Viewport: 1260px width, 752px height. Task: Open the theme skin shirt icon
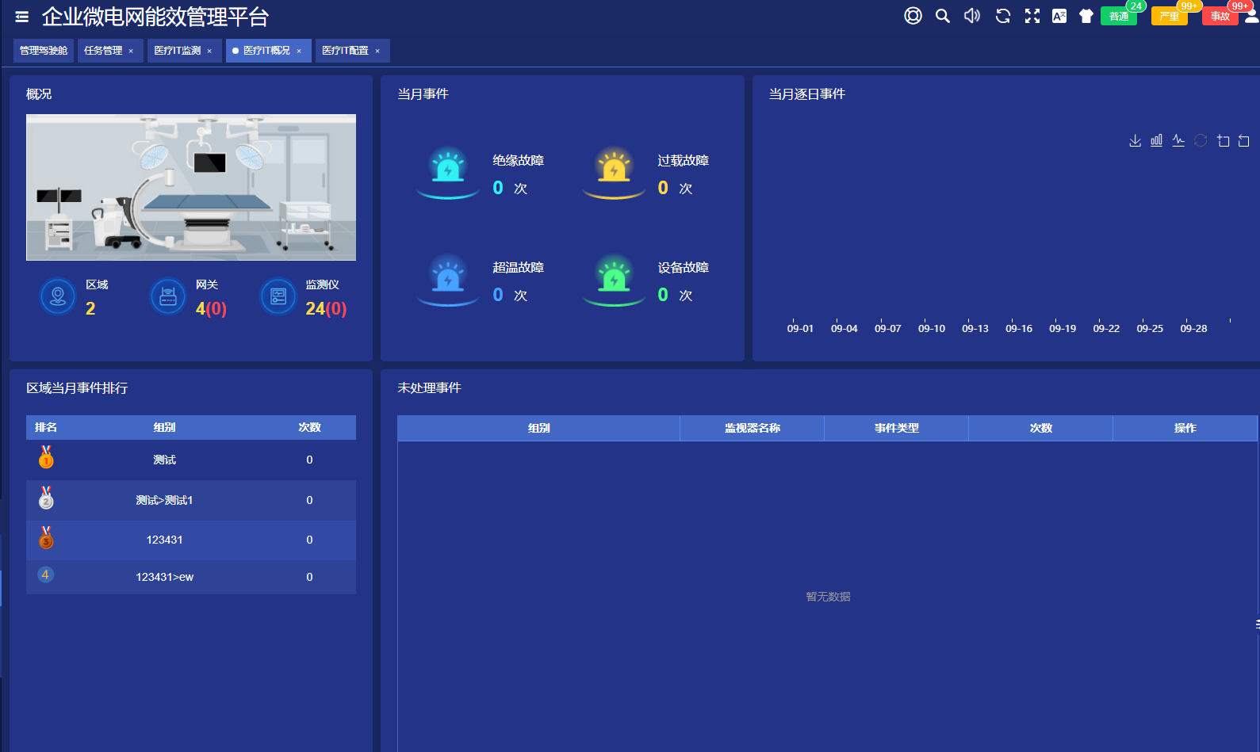tap(1086, 16)
